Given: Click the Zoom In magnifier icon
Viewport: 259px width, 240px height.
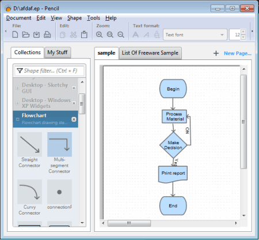Looking at the screenshot, I should (99, 35).
